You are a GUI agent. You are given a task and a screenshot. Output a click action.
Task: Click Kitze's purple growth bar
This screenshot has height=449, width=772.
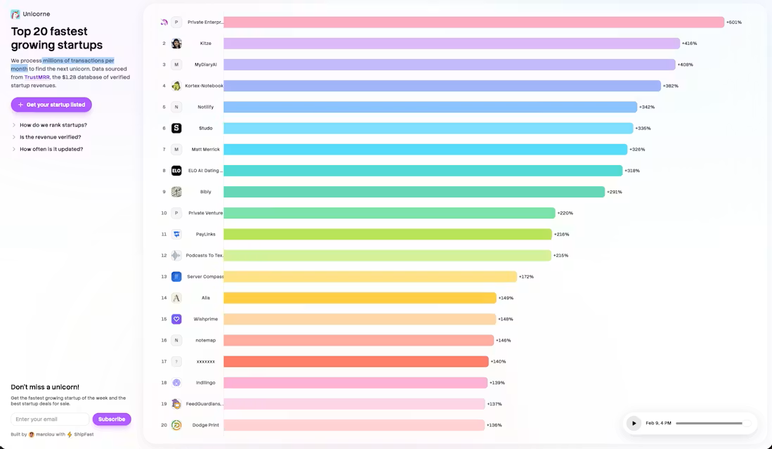(452, 44)
